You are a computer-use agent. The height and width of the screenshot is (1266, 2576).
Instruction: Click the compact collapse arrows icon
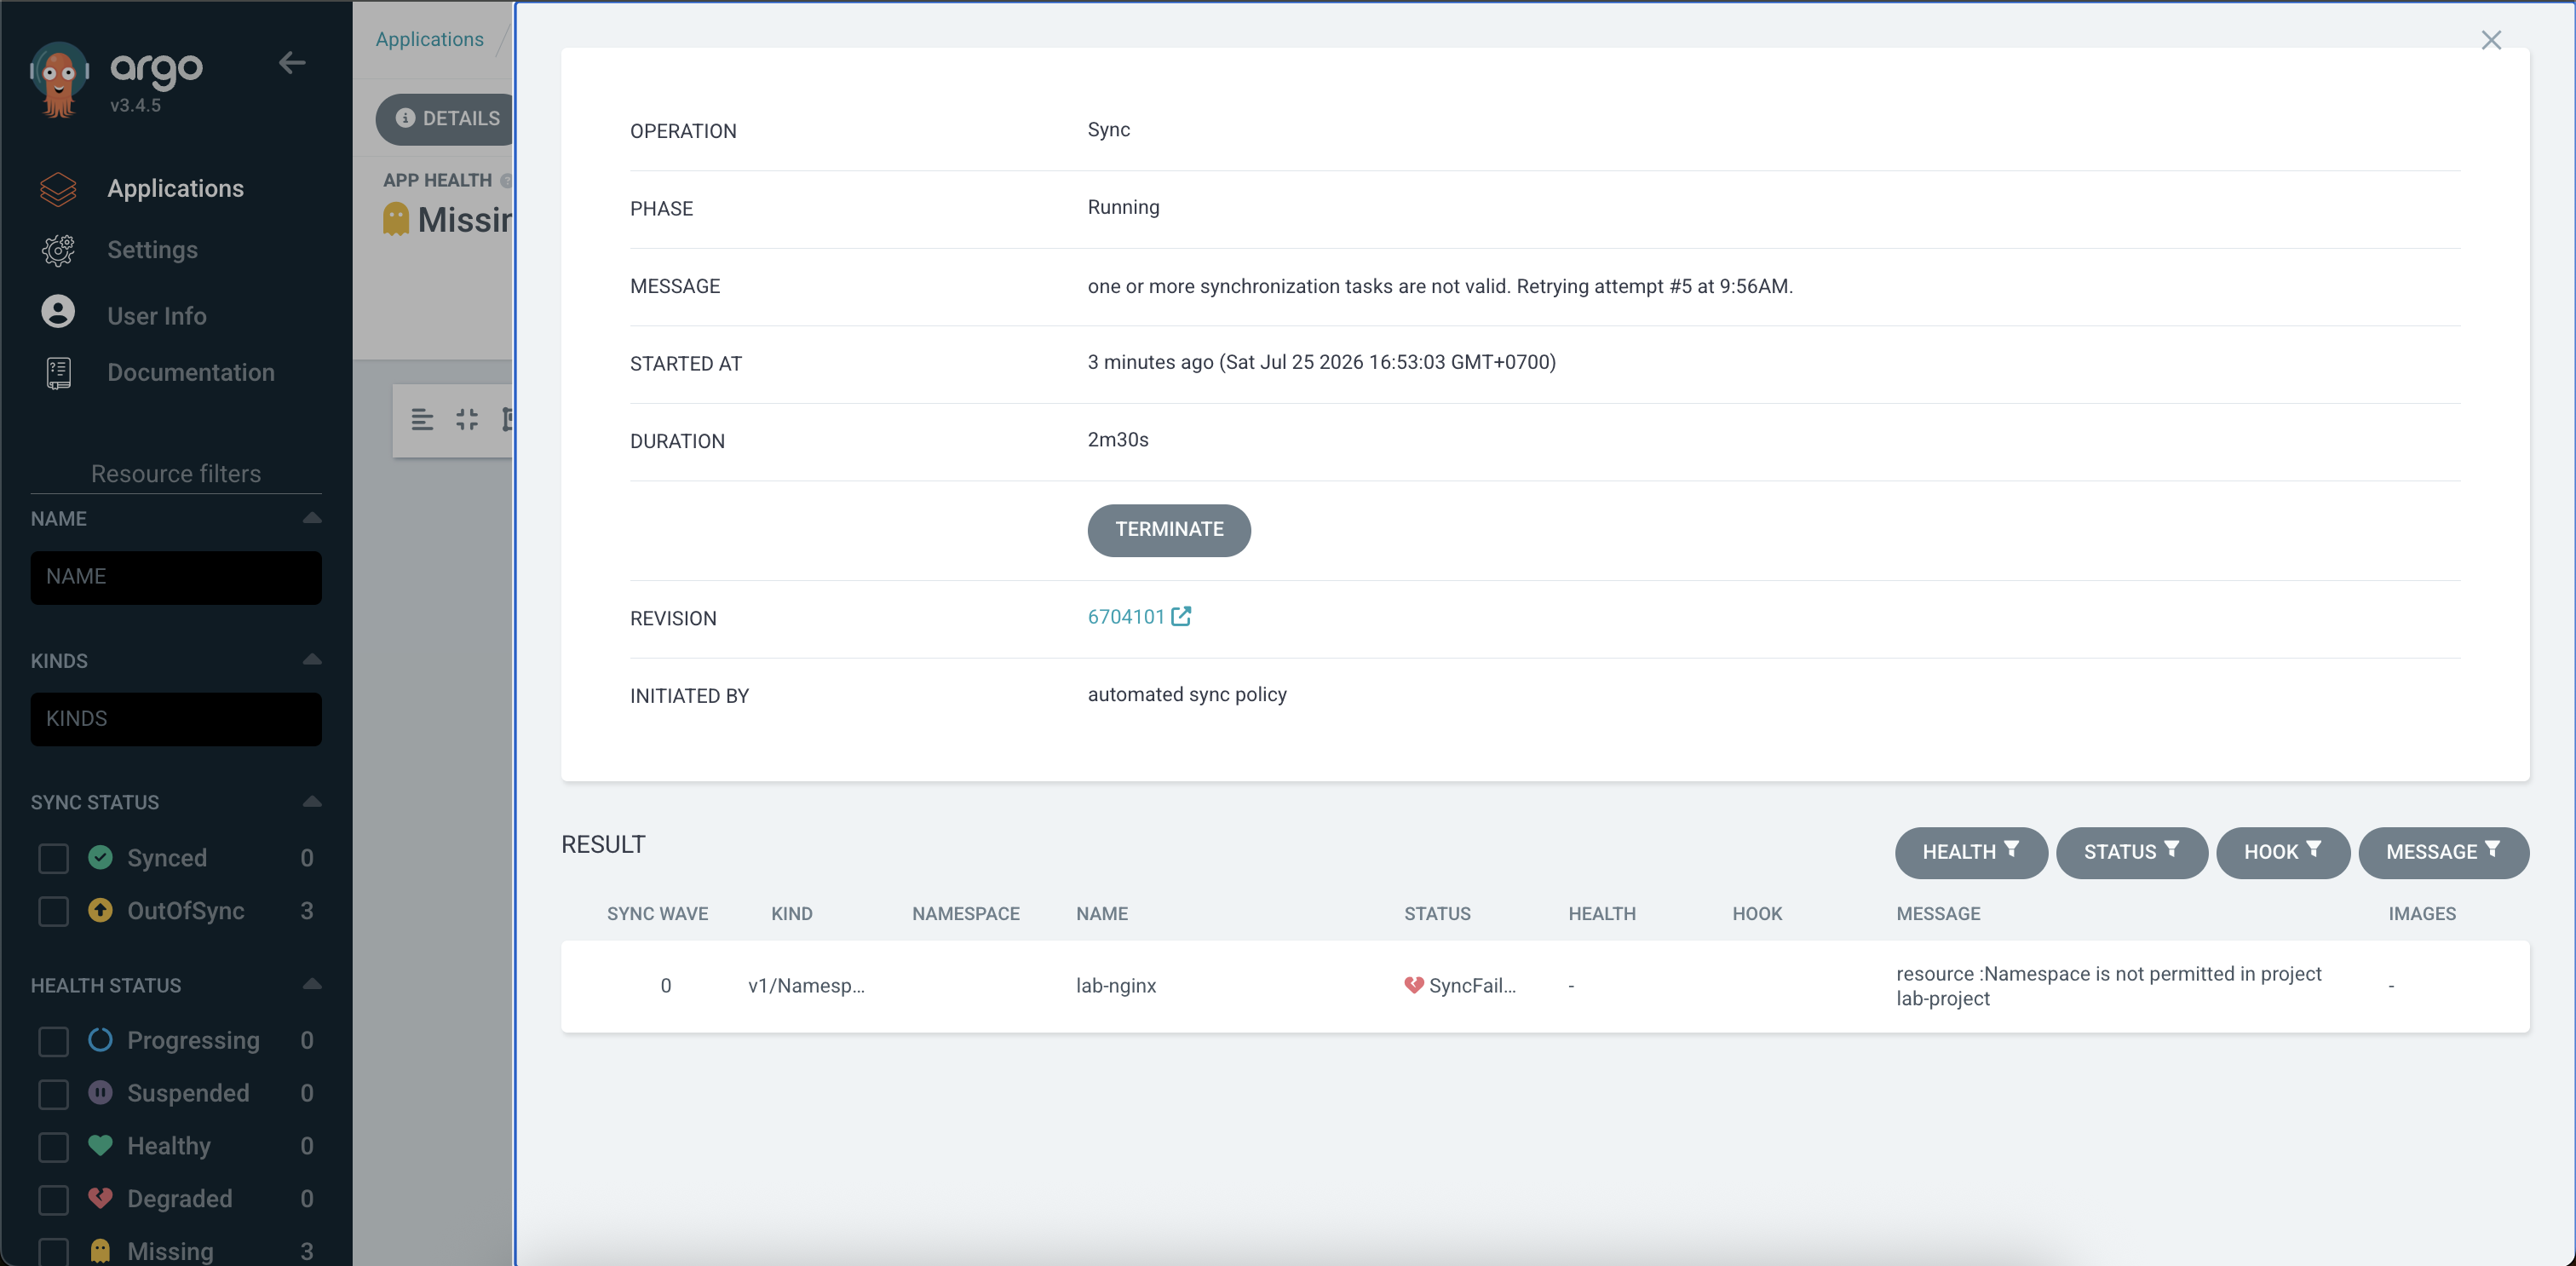click(467, 419)
